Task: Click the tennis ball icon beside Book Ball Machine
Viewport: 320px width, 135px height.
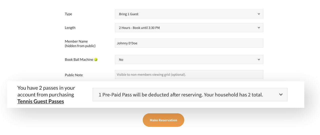Action: pos(96,60)
